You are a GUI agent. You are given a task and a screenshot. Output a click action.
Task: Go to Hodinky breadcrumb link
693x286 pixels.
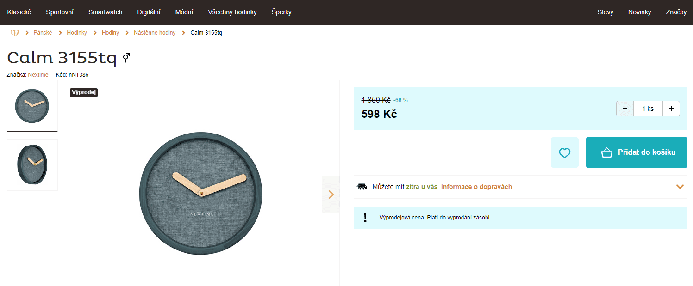coord(77,33)
